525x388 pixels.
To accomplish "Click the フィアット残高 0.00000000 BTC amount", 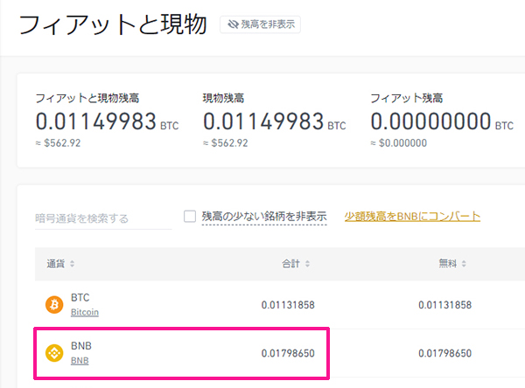I will coord(442,121).
